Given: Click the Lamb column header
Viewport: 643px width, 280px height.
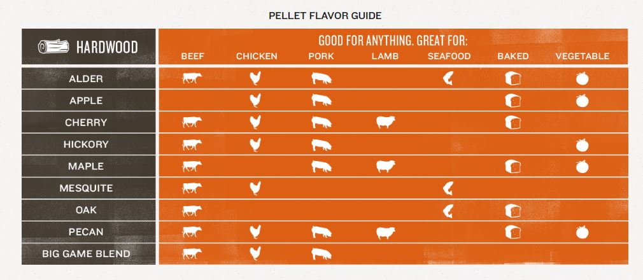Looking at the screenshot, I should (x=385, y=56).
